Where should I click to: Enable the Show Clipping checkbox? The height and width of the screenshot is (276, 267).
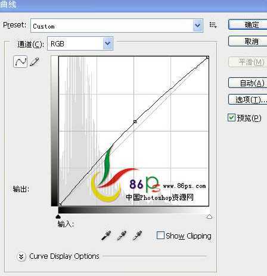[160, 236]
